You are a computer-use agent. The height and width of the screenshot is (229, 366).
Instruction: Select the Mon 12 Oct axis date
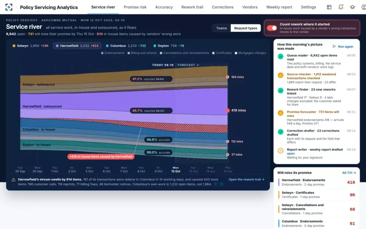[176, 169]
